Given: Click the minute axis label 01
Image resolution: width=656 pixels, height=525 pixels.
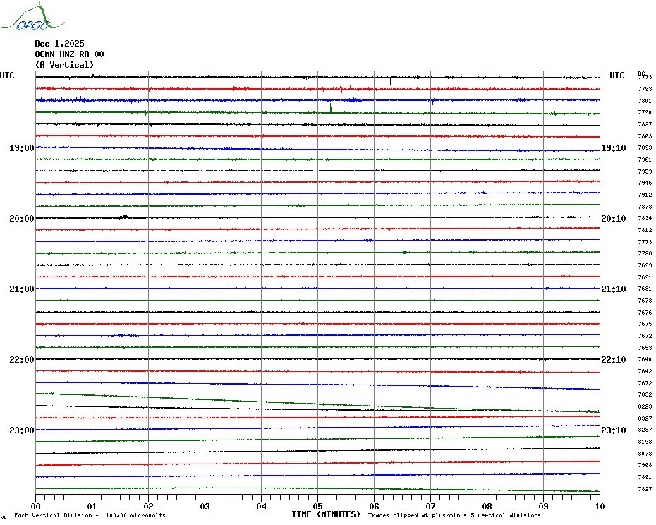Looking at the screenshot, I should [x=92, y=506].
